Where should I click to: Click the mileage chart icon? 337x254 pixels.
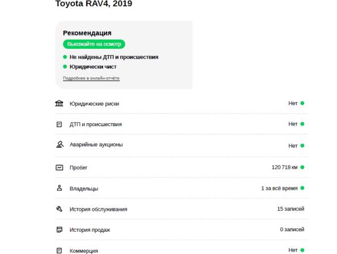click(60, 168)
